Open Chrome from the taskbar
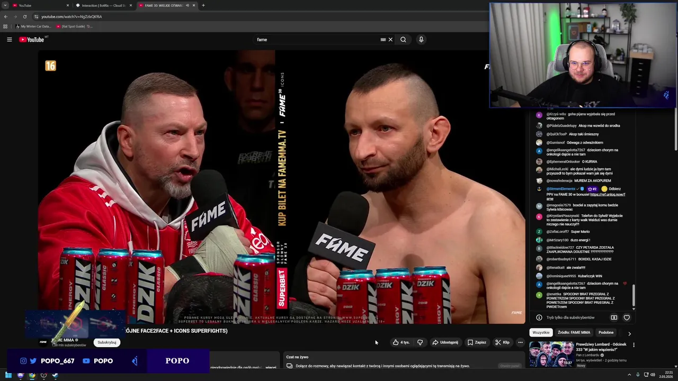 coord(32,375)
